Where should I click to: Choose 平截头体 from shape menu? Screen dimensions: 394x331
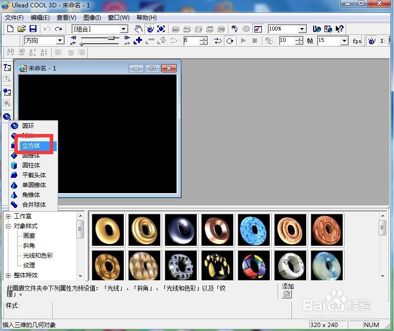[x=34, y=175]
